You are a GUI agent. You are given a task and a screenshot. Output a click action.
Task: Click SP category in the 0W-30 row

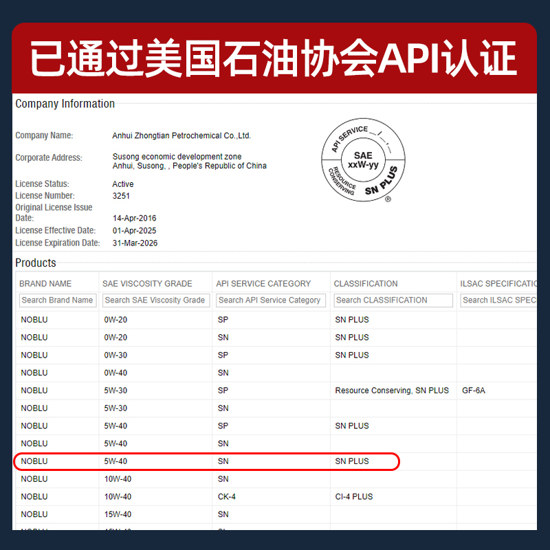coord(223,355)
